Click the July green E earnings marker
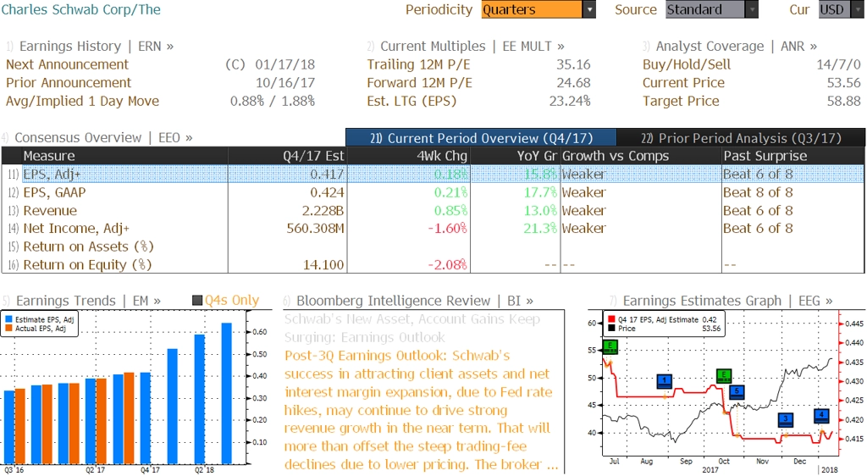867x476 pixels. pos(610,347)
